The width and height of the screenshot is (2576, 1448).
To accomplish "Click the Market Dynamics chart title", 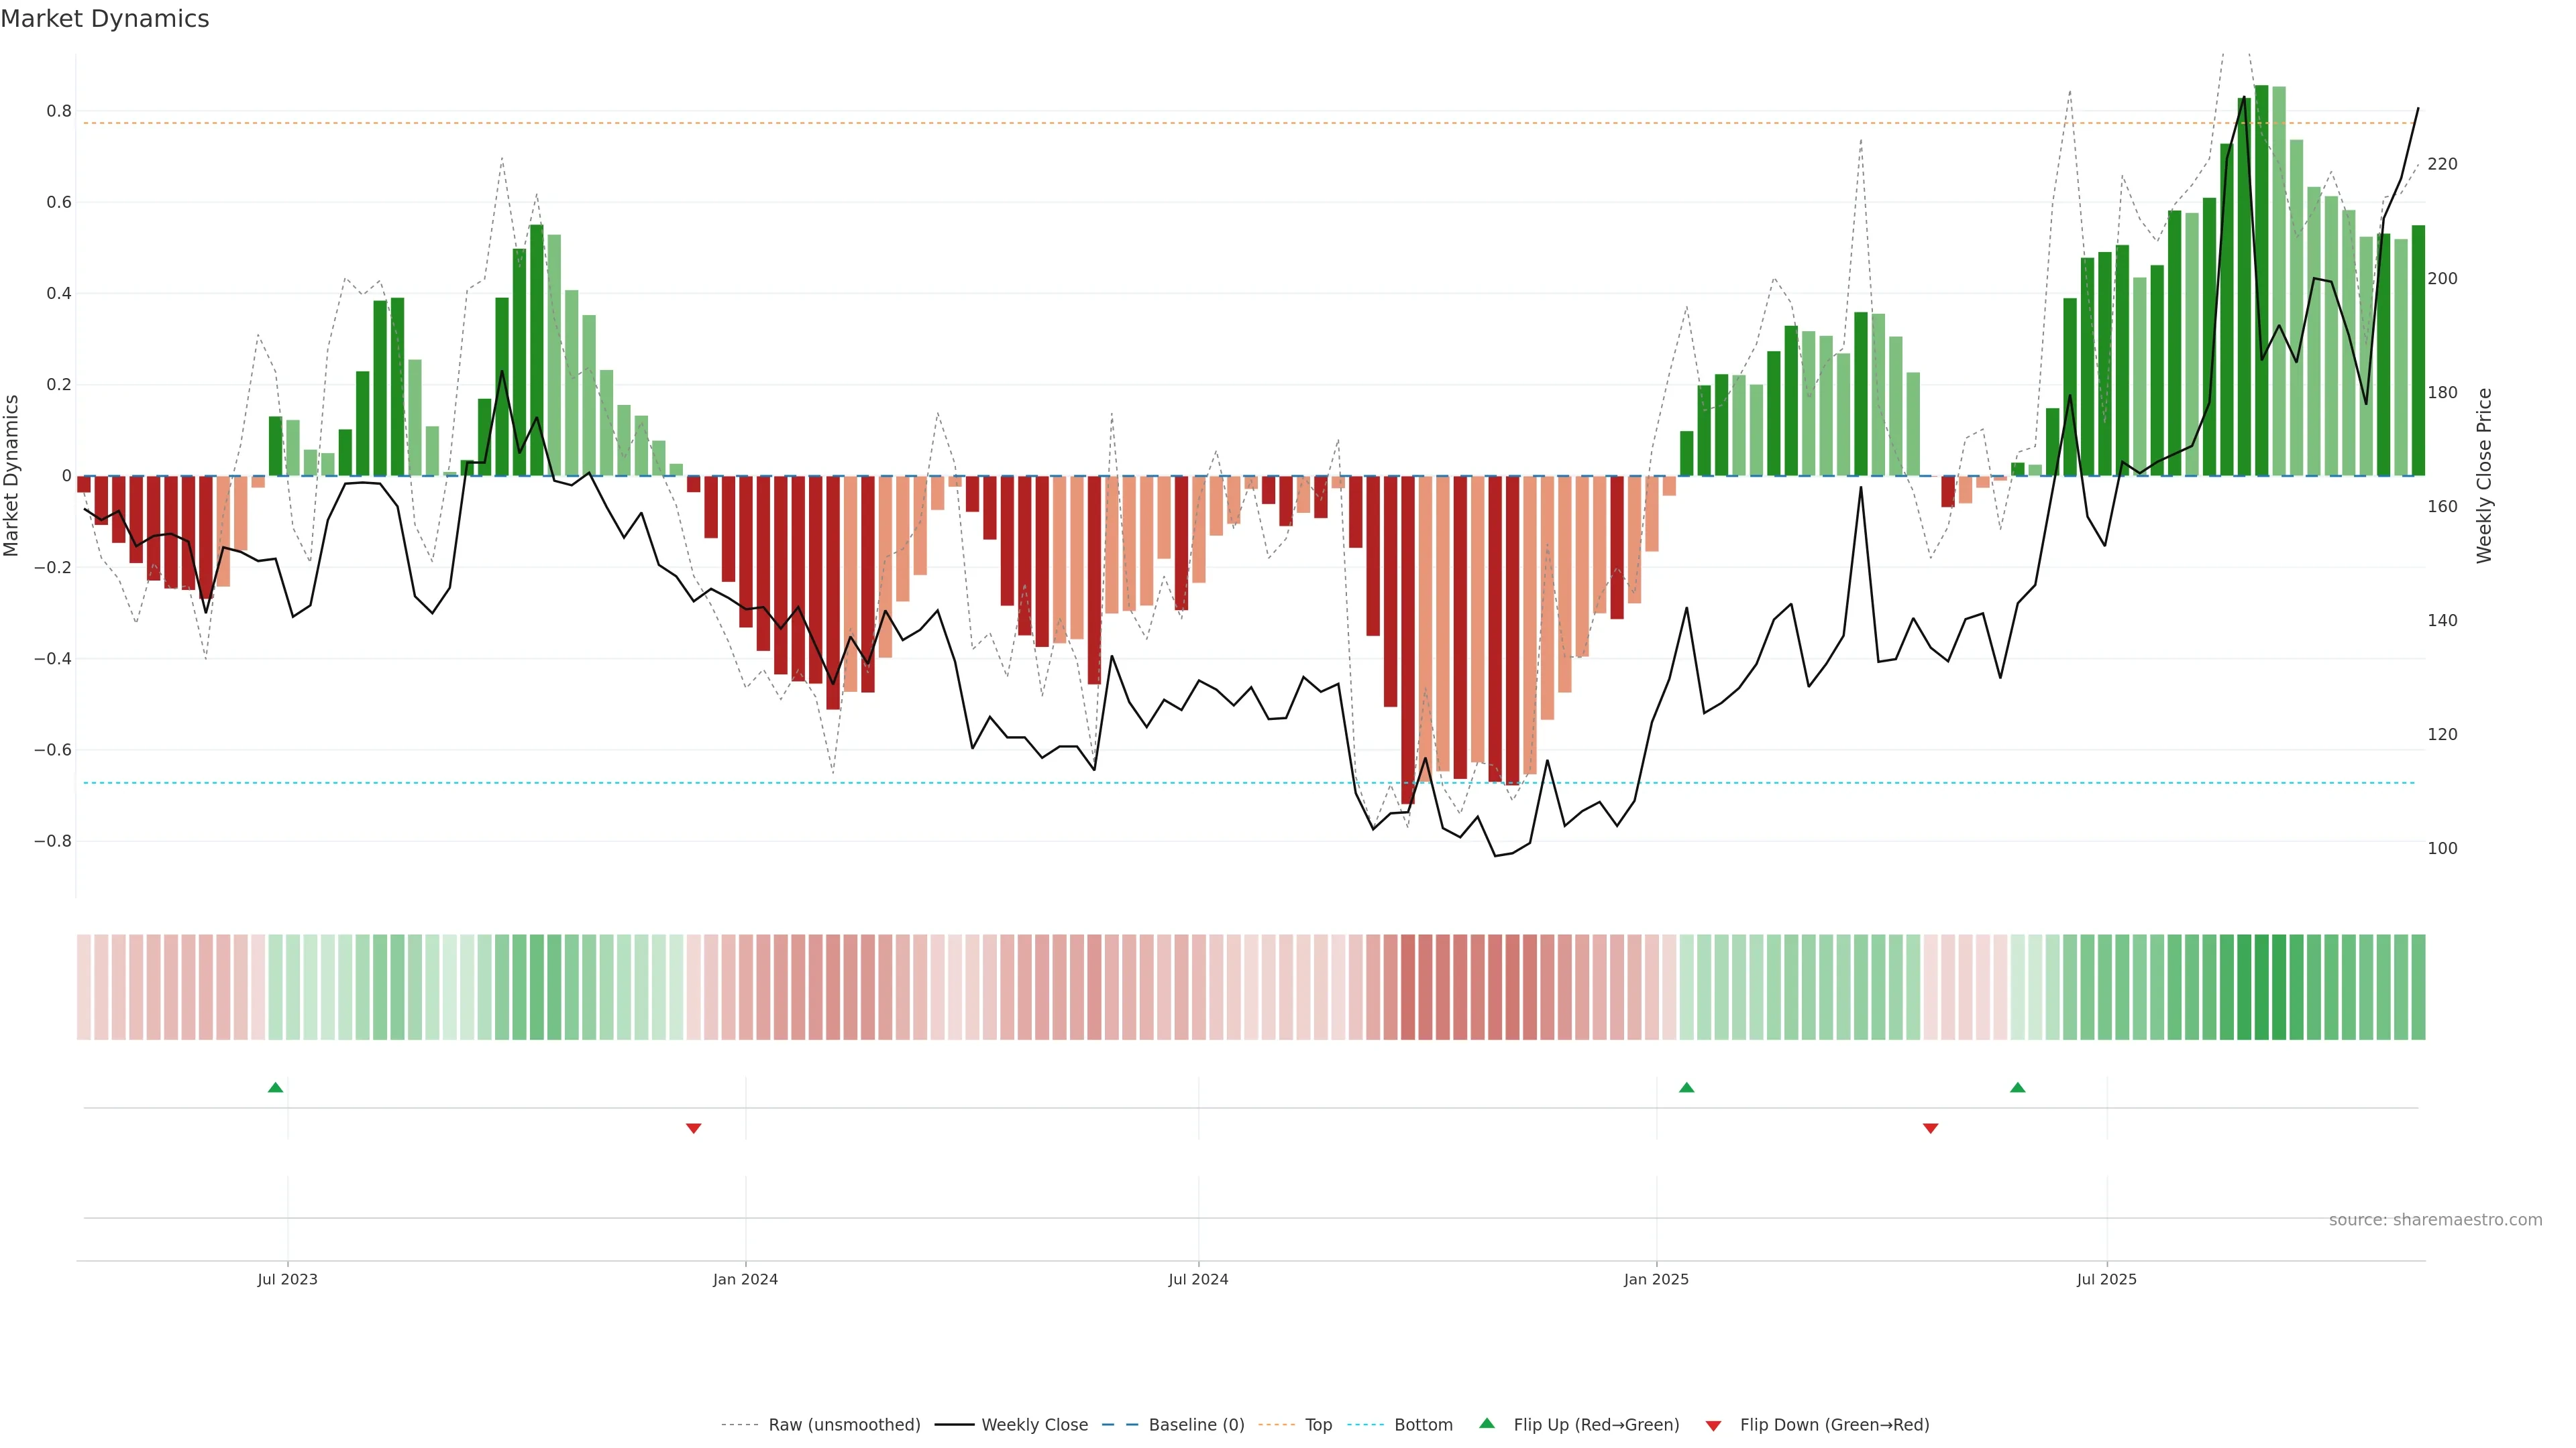I will point(105,19).
